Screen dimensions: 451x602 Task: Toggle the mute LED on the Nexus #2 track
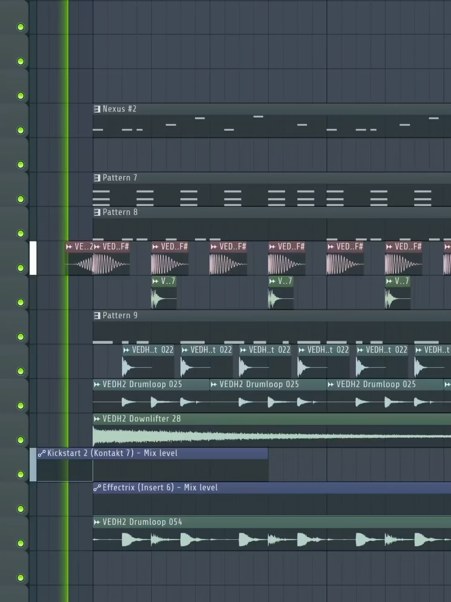coord(21,130)
